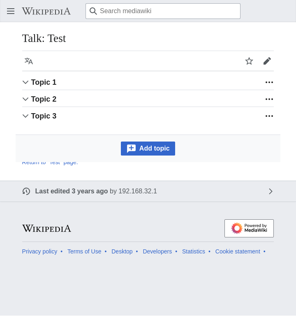Focus the Search mediawiki field
The height and width of the screenshot is (316, 296).
[x=163, y=11]
